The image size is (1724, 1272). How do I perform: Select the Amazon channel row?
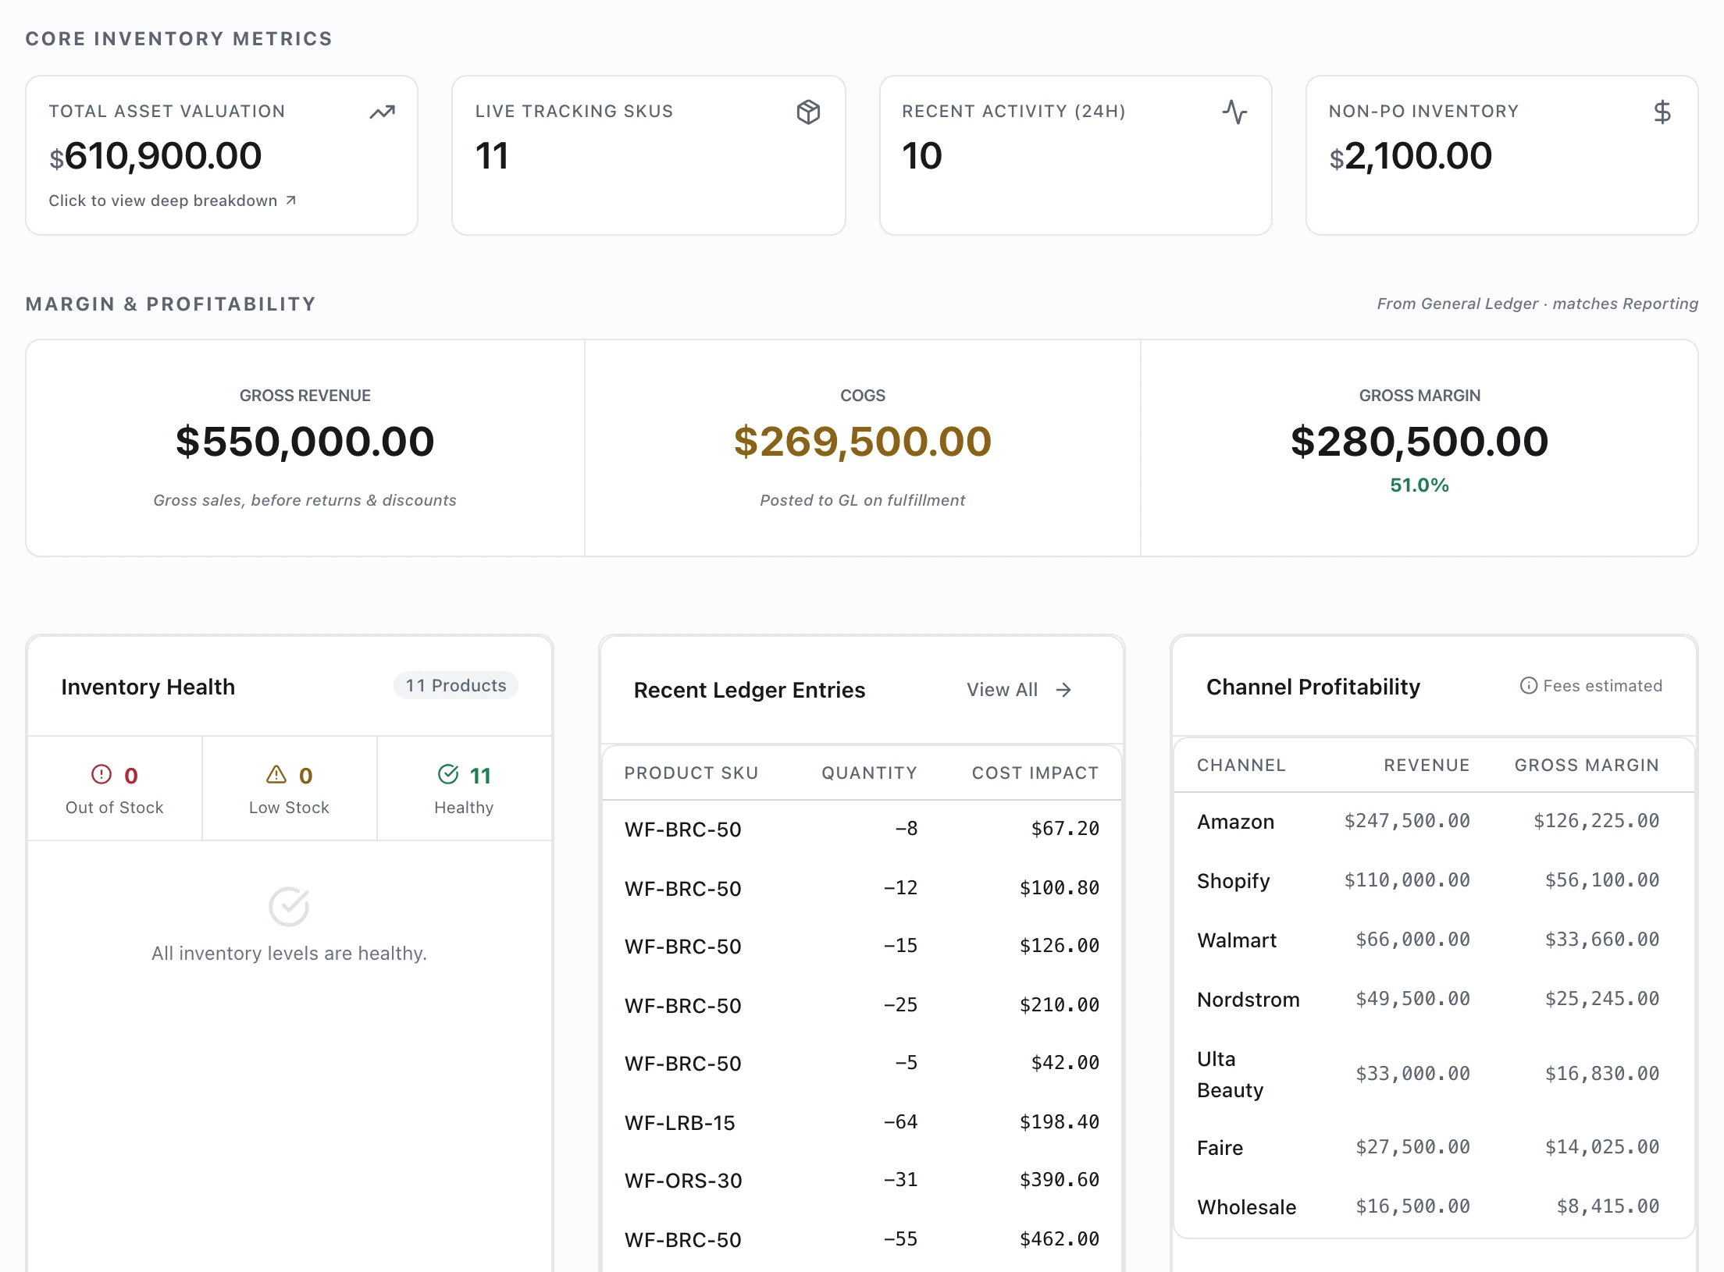coord(1434,821)
